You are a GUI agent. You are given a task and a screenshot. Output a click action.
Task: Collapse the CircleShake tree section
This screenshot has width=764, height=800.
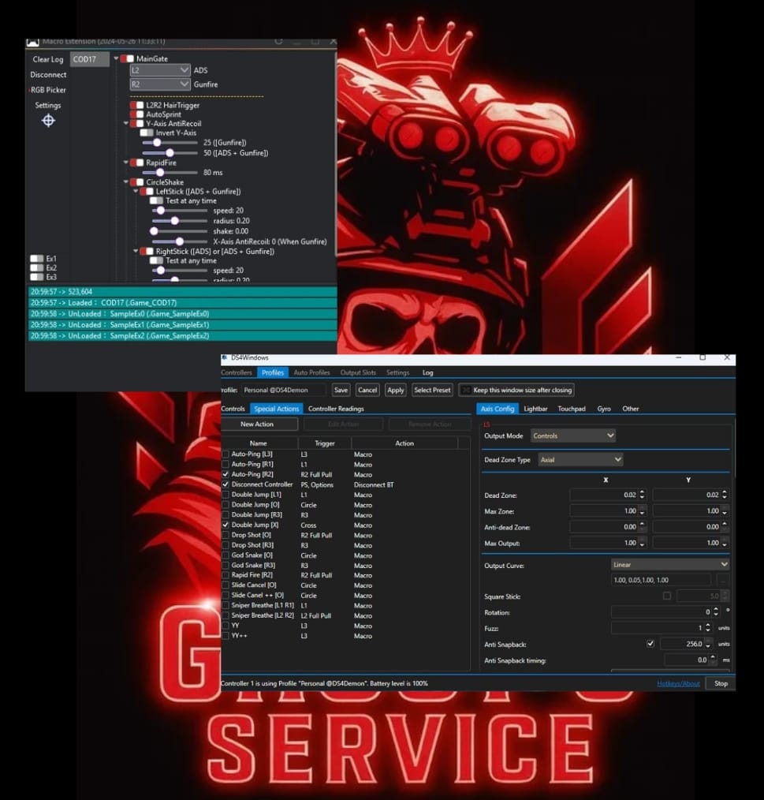[127, 182]
